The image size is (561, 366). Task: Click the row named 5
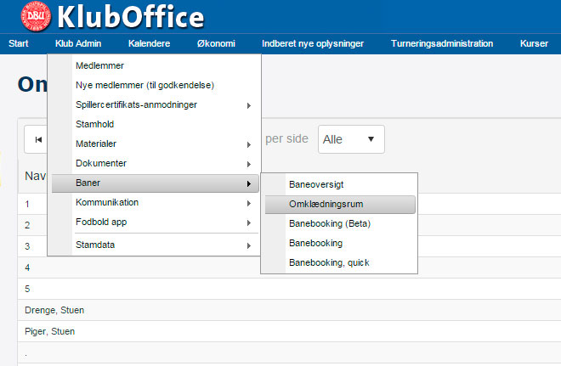coord(289,289)
